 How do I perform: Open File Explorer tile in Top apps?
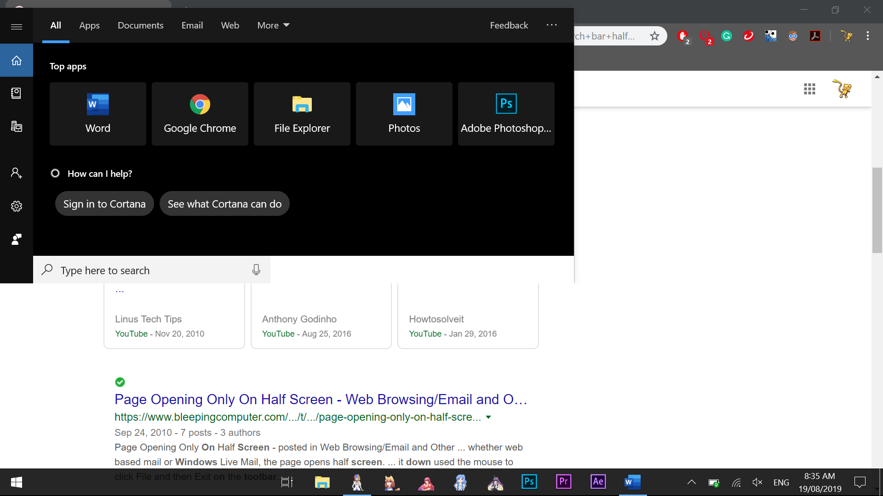pos(302,114)
